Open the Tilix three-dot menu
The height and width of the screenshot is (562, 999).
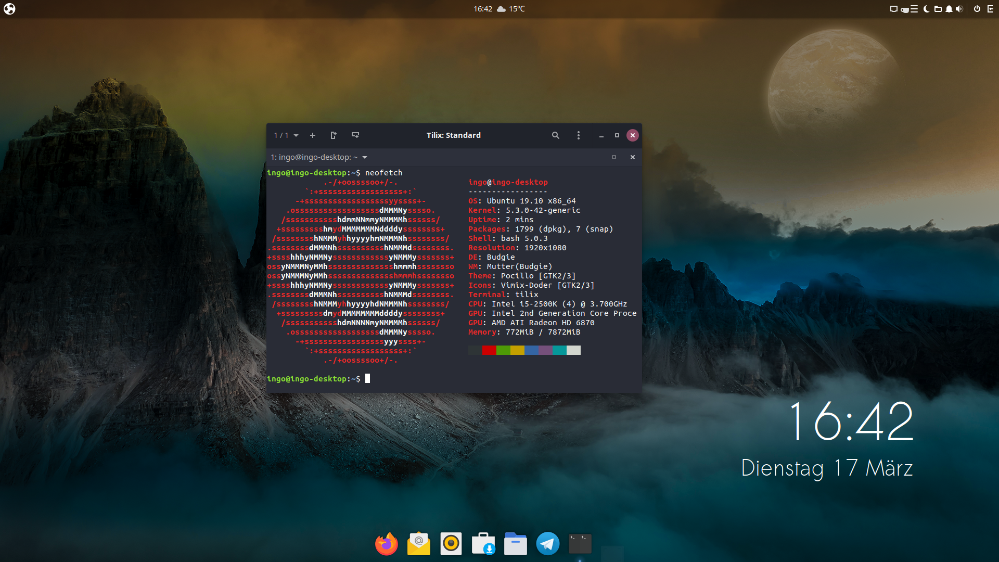tap(579, 135)
